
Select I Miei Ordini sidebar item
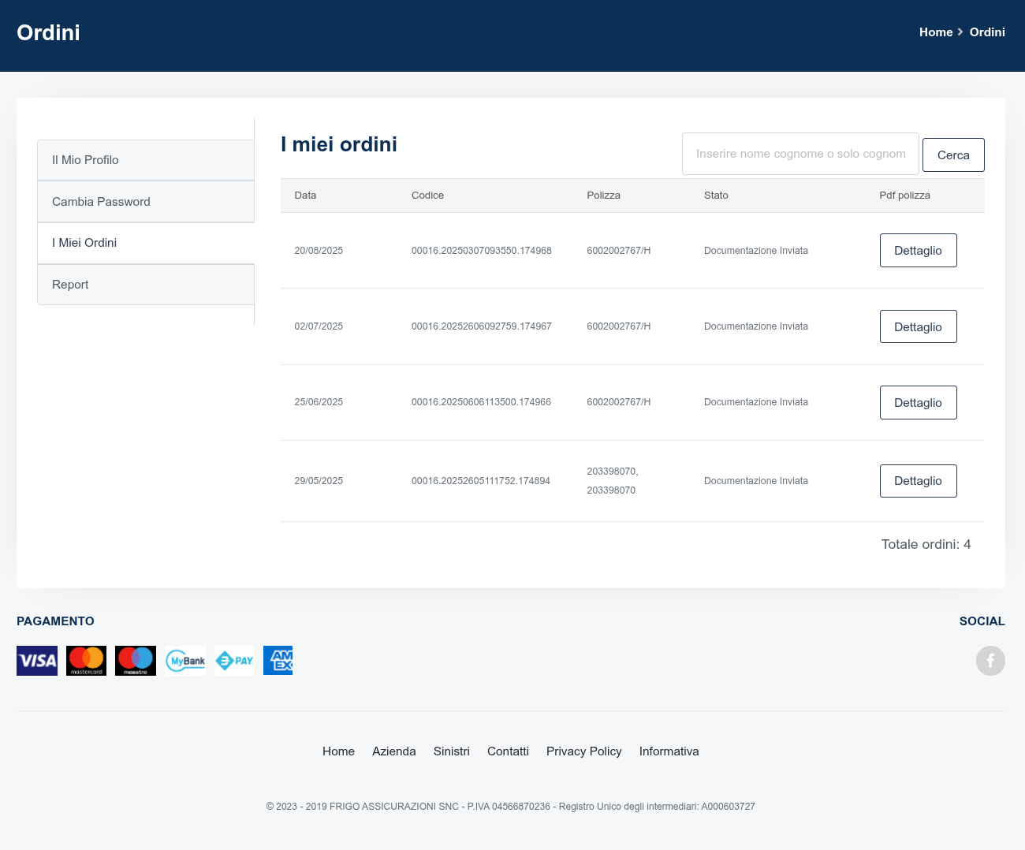pyautogui.click(x=146, y=243)
